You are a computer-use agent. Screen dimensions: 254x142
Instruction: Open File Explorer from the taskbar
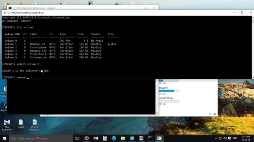pyautogui.click(x=123, y=138)
